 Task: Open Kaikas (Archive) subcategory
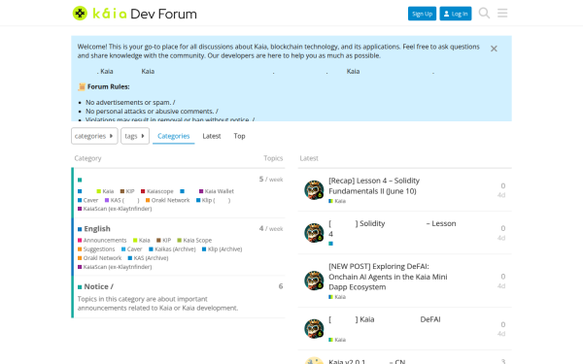point(172,249)
